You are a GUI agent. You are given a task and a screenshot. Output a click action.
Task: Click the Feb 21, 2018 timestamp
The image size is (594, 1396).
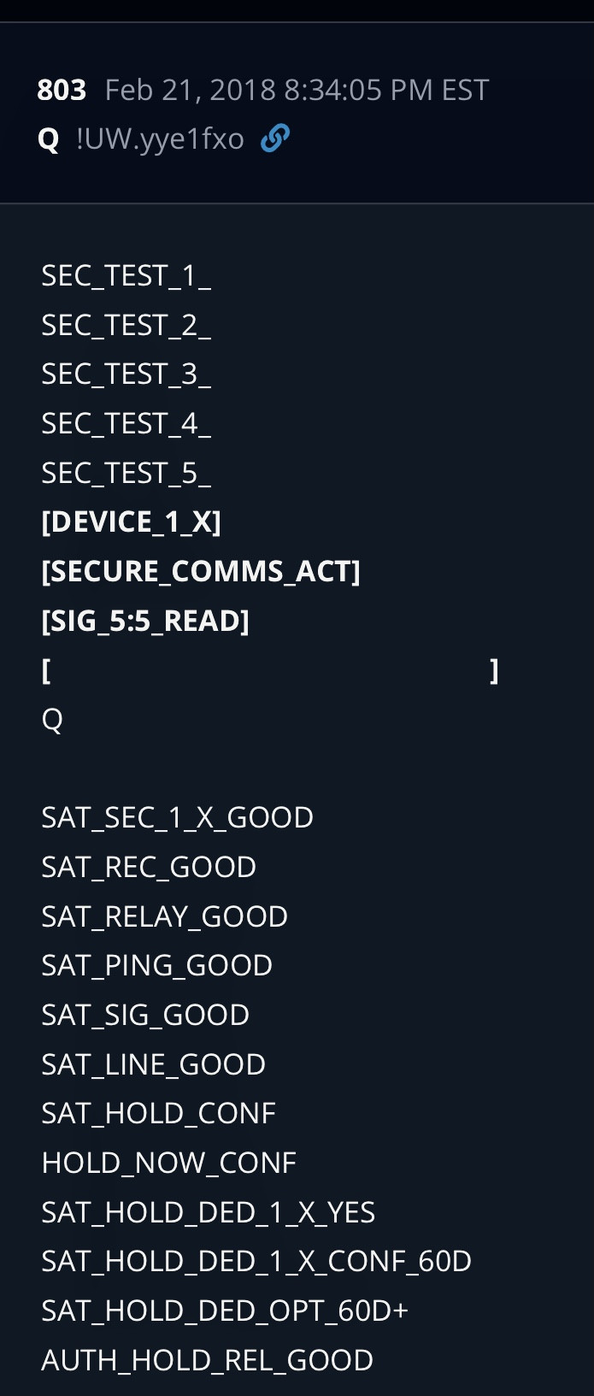coord(297,90)
